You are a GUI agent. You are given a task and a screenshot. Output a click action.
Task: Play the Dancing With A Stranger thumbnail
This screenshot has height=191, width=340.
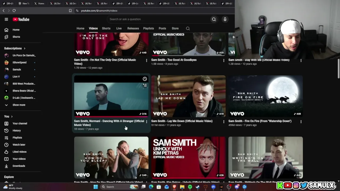[111, 96]
